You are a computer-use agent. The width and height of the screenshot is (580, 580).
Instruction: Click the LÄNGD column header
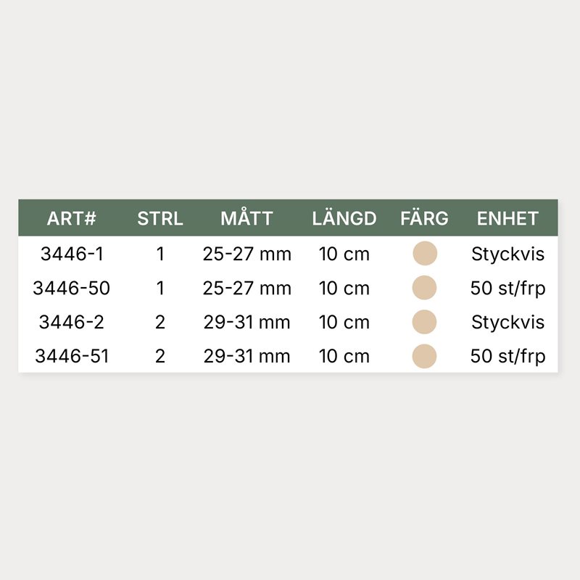(344, 218)
